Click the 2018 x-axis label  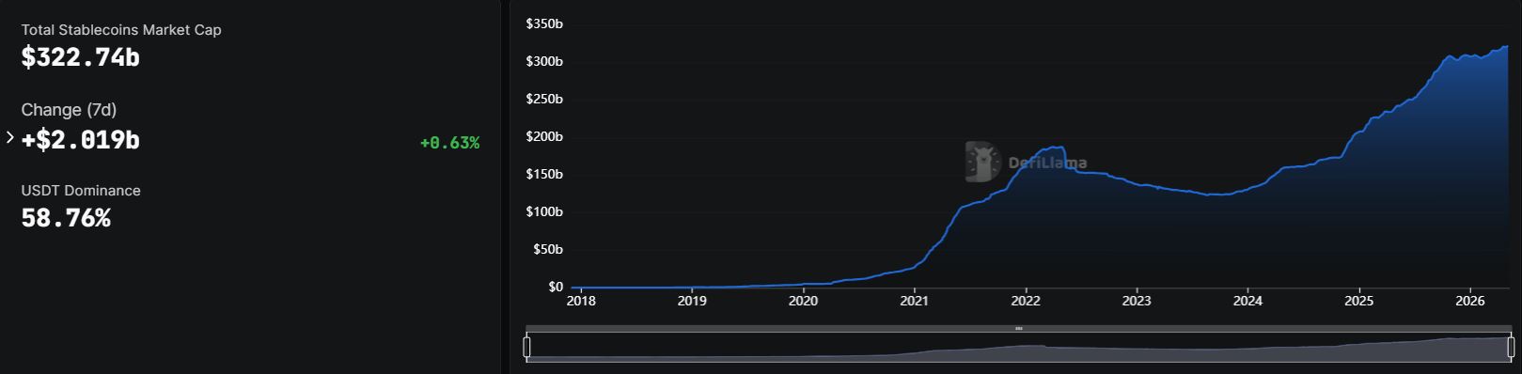point(581,302)
